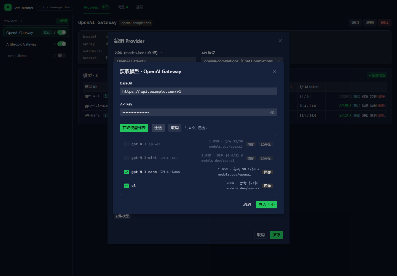
Task: Click the 获取模型列表 button
Action: (x=134, y=128)
